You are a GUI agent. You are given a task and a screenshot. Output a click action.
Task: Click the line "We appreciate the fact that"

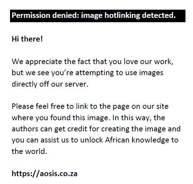click(x=92, y=62)
